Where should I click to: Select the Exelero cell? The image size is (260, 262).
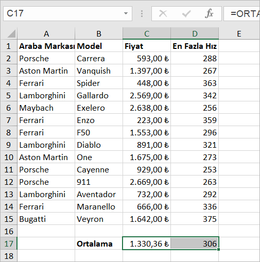pyautogui.click(x=99, y=108)
